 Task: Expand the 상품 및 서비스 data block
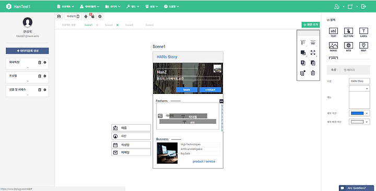[x=27, y=95]
